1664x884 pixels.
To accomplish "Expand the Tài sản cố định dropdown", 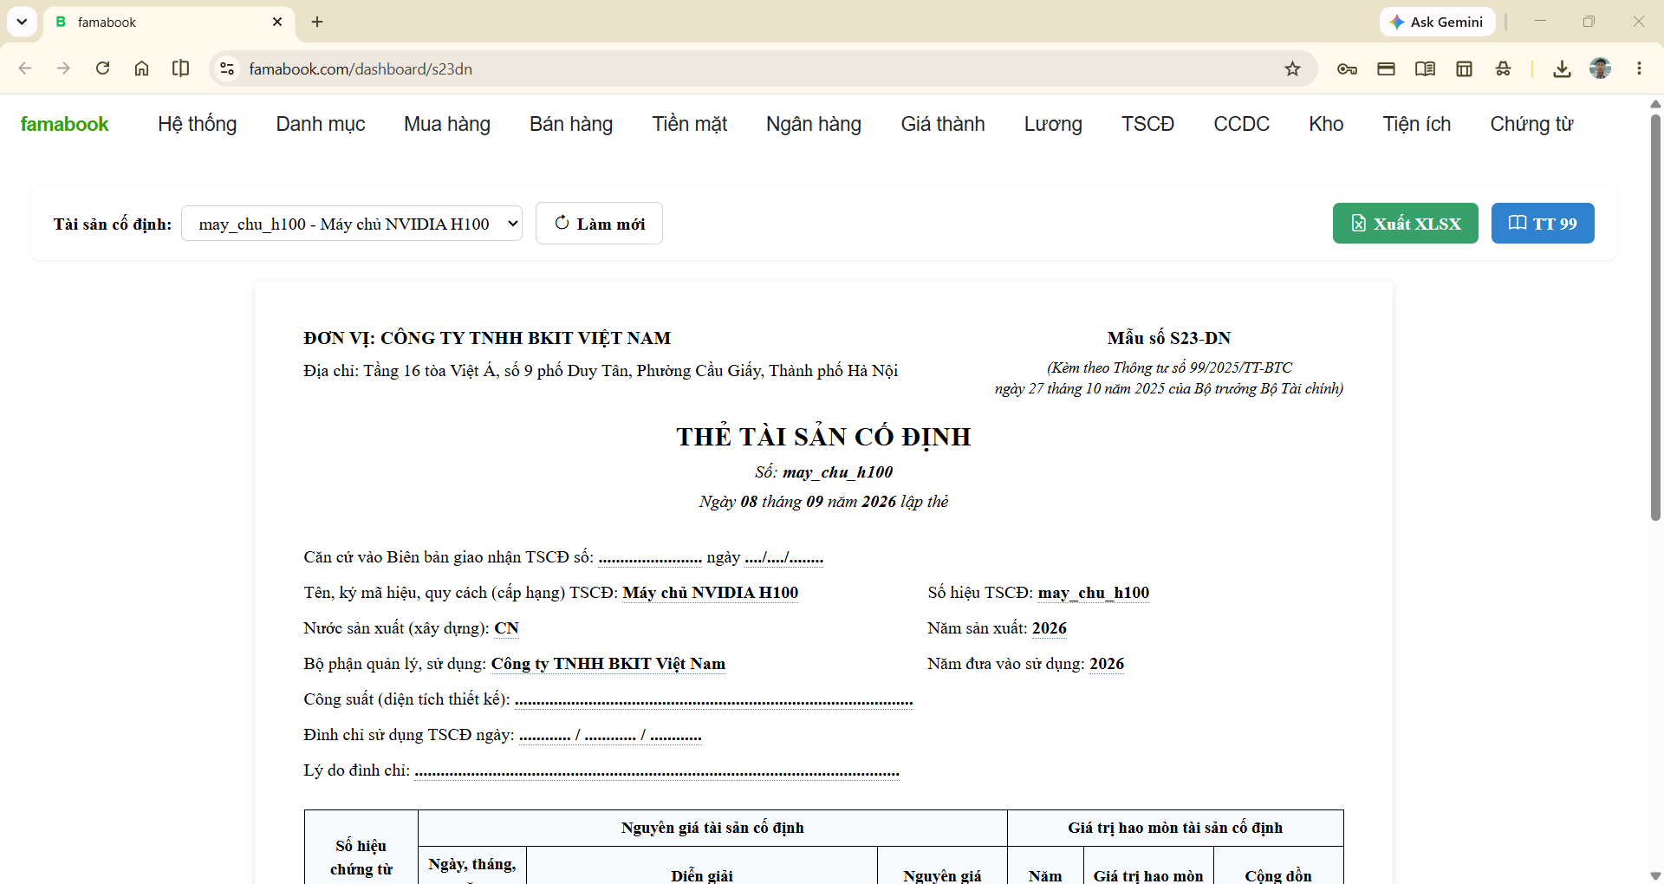I will pyautogui.click(x=352, y=224).
